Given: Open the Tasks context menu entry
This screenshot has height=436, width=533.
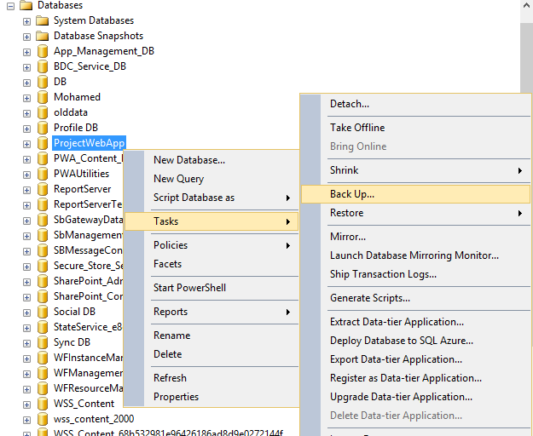Looking at the screenshot, I should (x=166, y=221).
